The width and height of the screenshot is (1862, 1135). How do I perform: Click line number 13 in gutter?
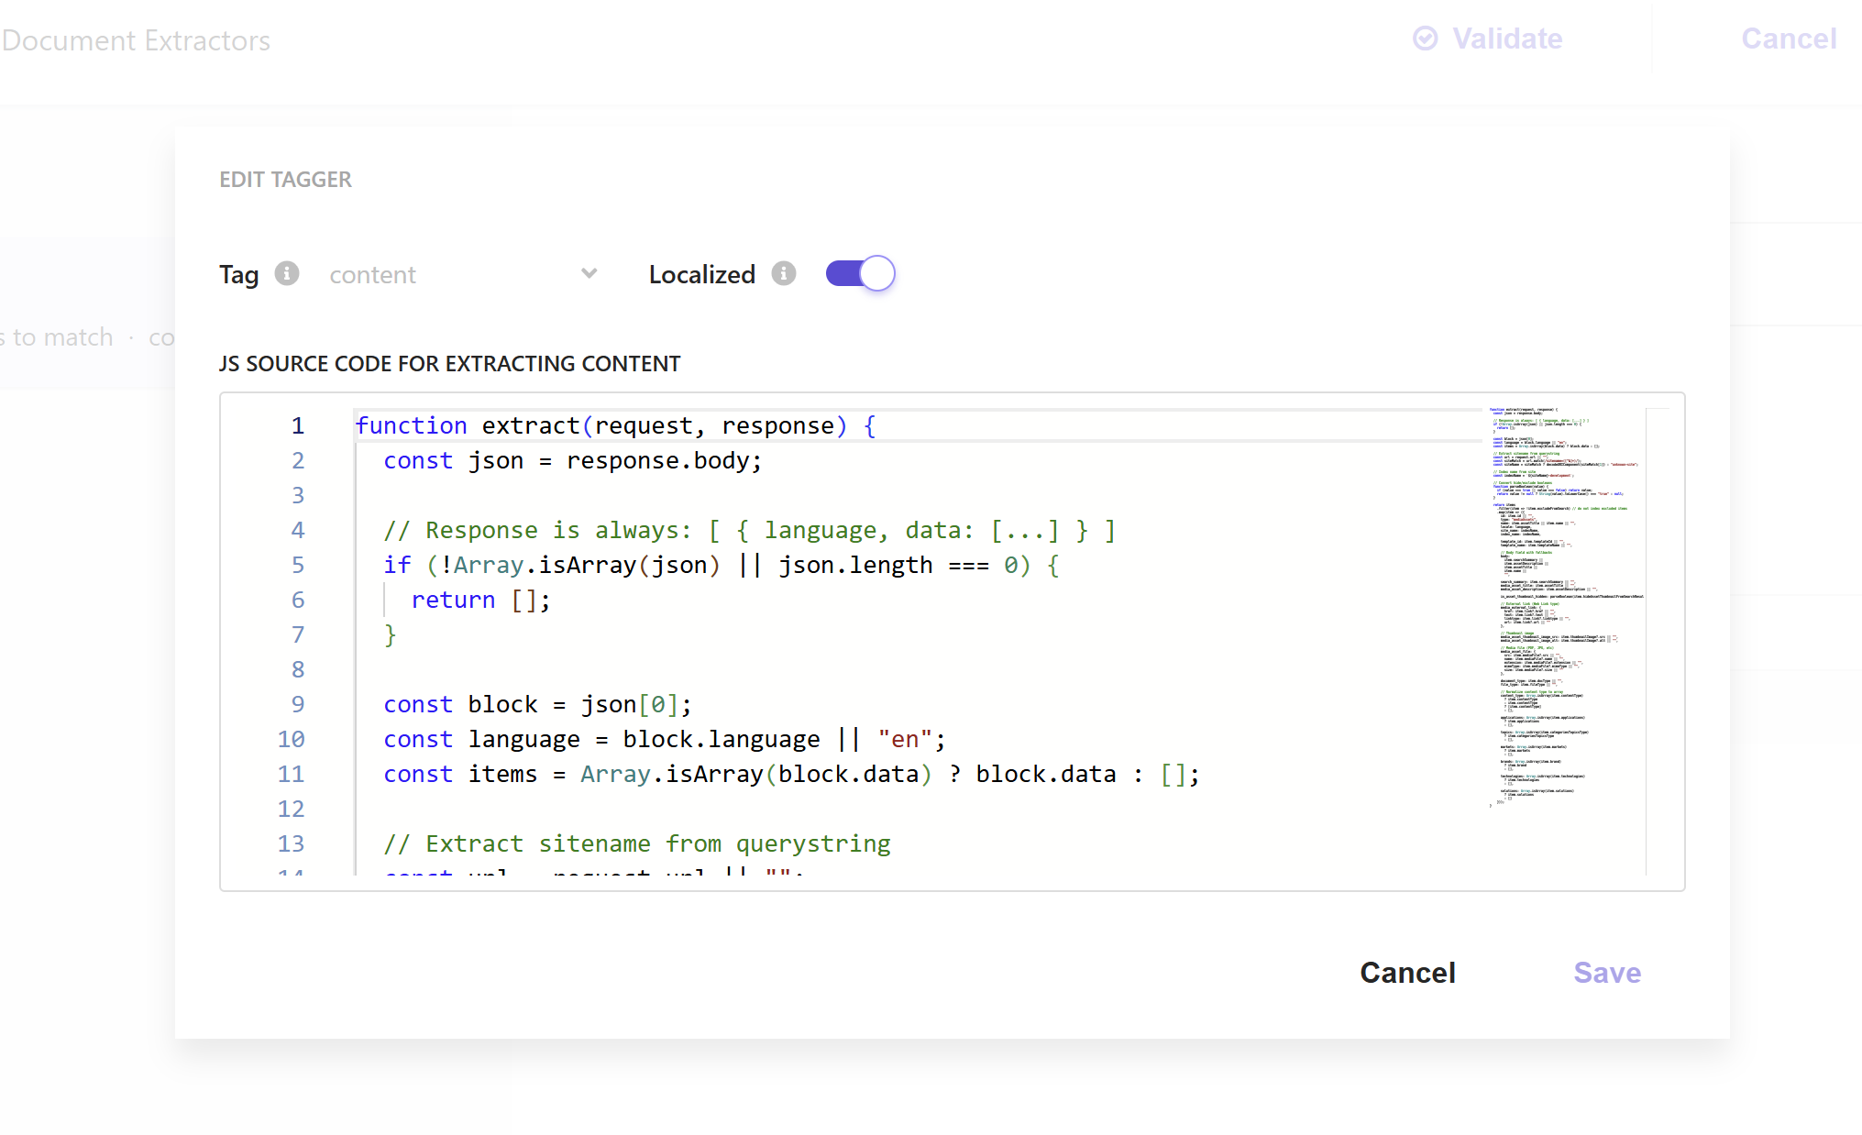pyautogui.click(x=292, y=843)
